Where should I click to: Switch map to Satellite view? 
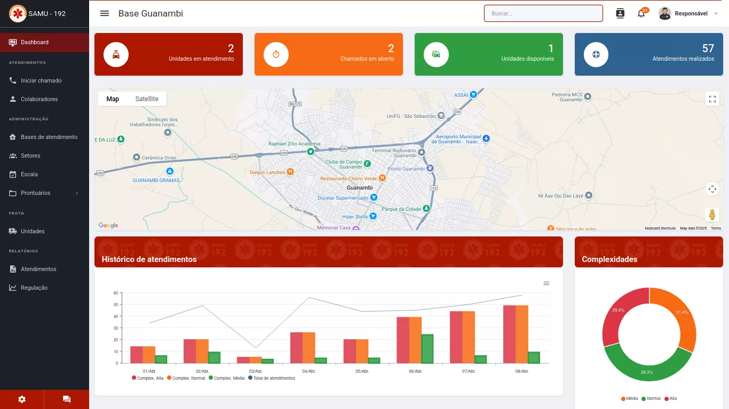(x=147, y=99)
